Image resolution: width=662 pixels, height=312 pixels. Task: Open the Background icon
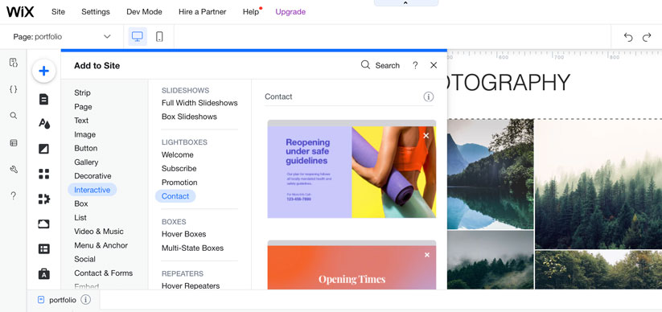(x=44, y=149)
